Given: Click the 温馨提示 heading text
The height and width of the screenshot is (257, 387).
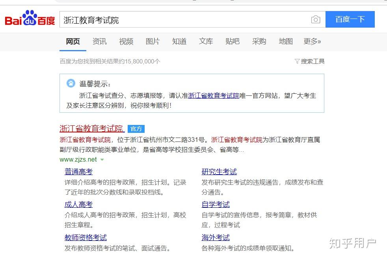Looking at the screenshot, I should (x=95, y=84).
